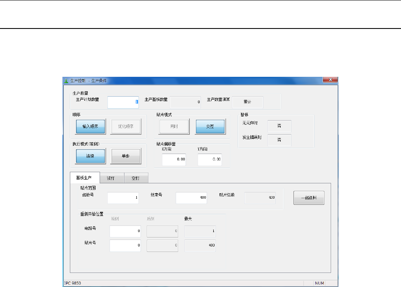
Task: Click the 生产基板数量 value box
Action: pos(186,102)
